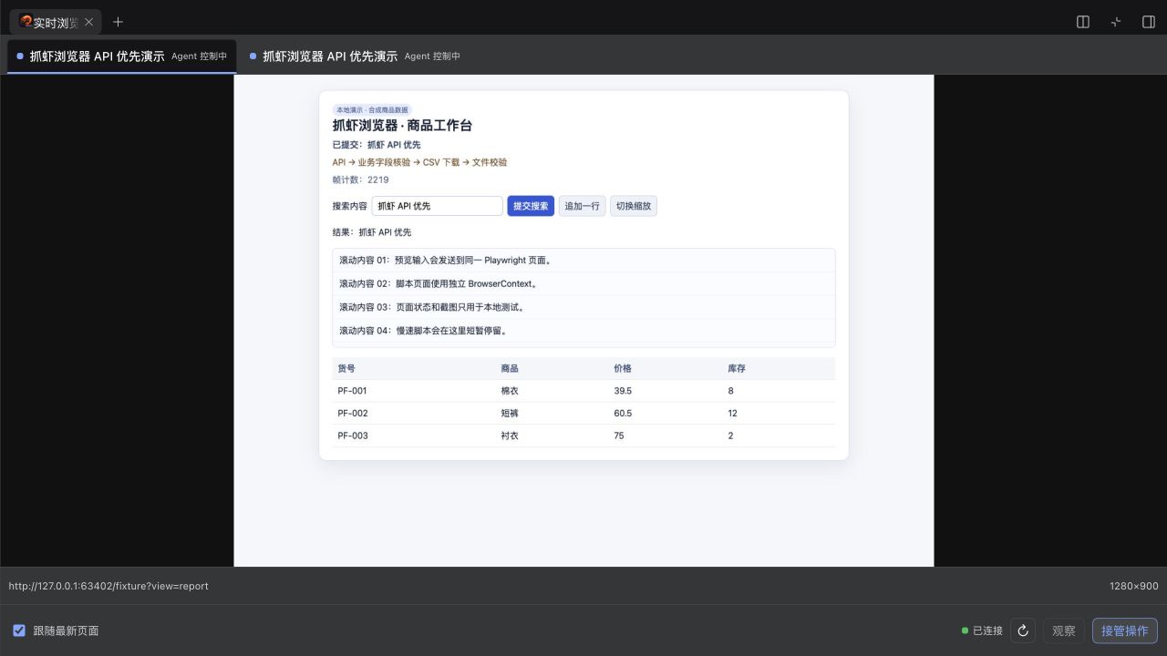Image resolution: width=1167 pixels, height=656 pixels.
Task: Click the 本地演示 · 合成商品数据 badge
Action: (x=372, y=109)
